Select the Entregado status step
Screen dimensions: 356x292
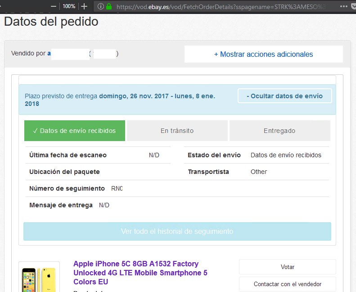point(279,131)
